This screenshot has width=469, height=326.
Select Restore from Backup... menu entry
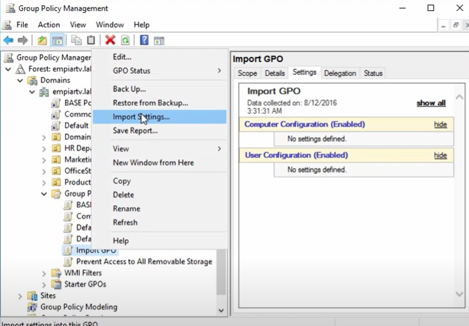tap(150, 103)
